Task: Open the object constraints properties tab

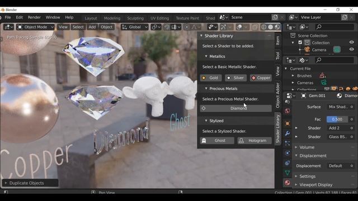Action: (288, 163)
